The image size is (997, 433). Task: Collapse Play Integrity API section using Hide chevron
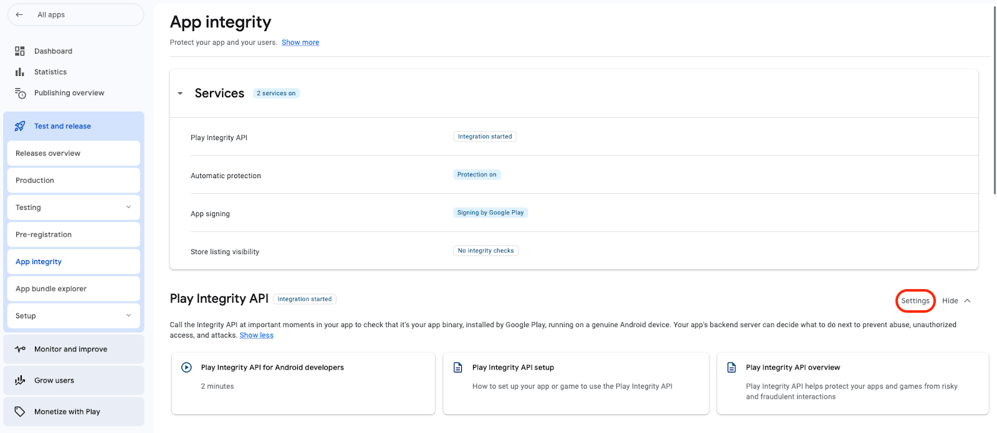pos(968,300)
